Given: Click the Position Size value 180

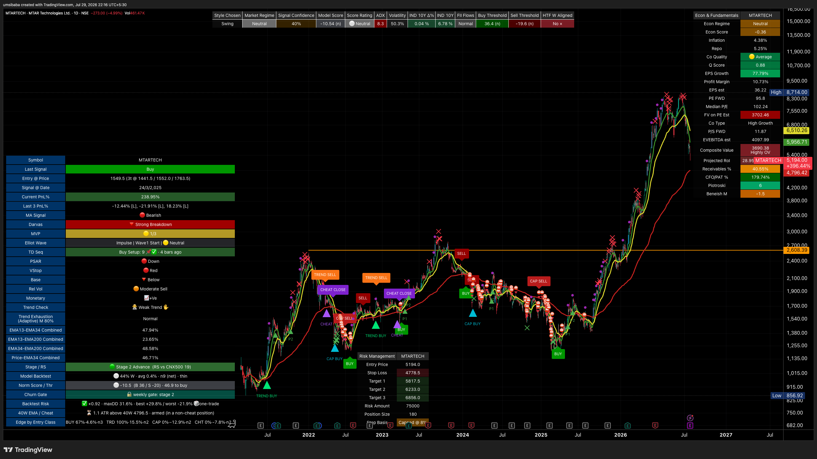Looking at the screenshot, I should [412, 414].
